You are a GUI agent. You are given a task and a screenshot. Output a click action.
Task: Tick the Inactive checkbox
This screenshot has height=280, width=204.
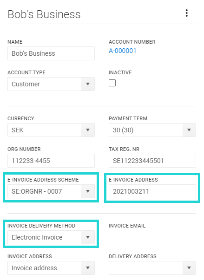pos(112,83)
